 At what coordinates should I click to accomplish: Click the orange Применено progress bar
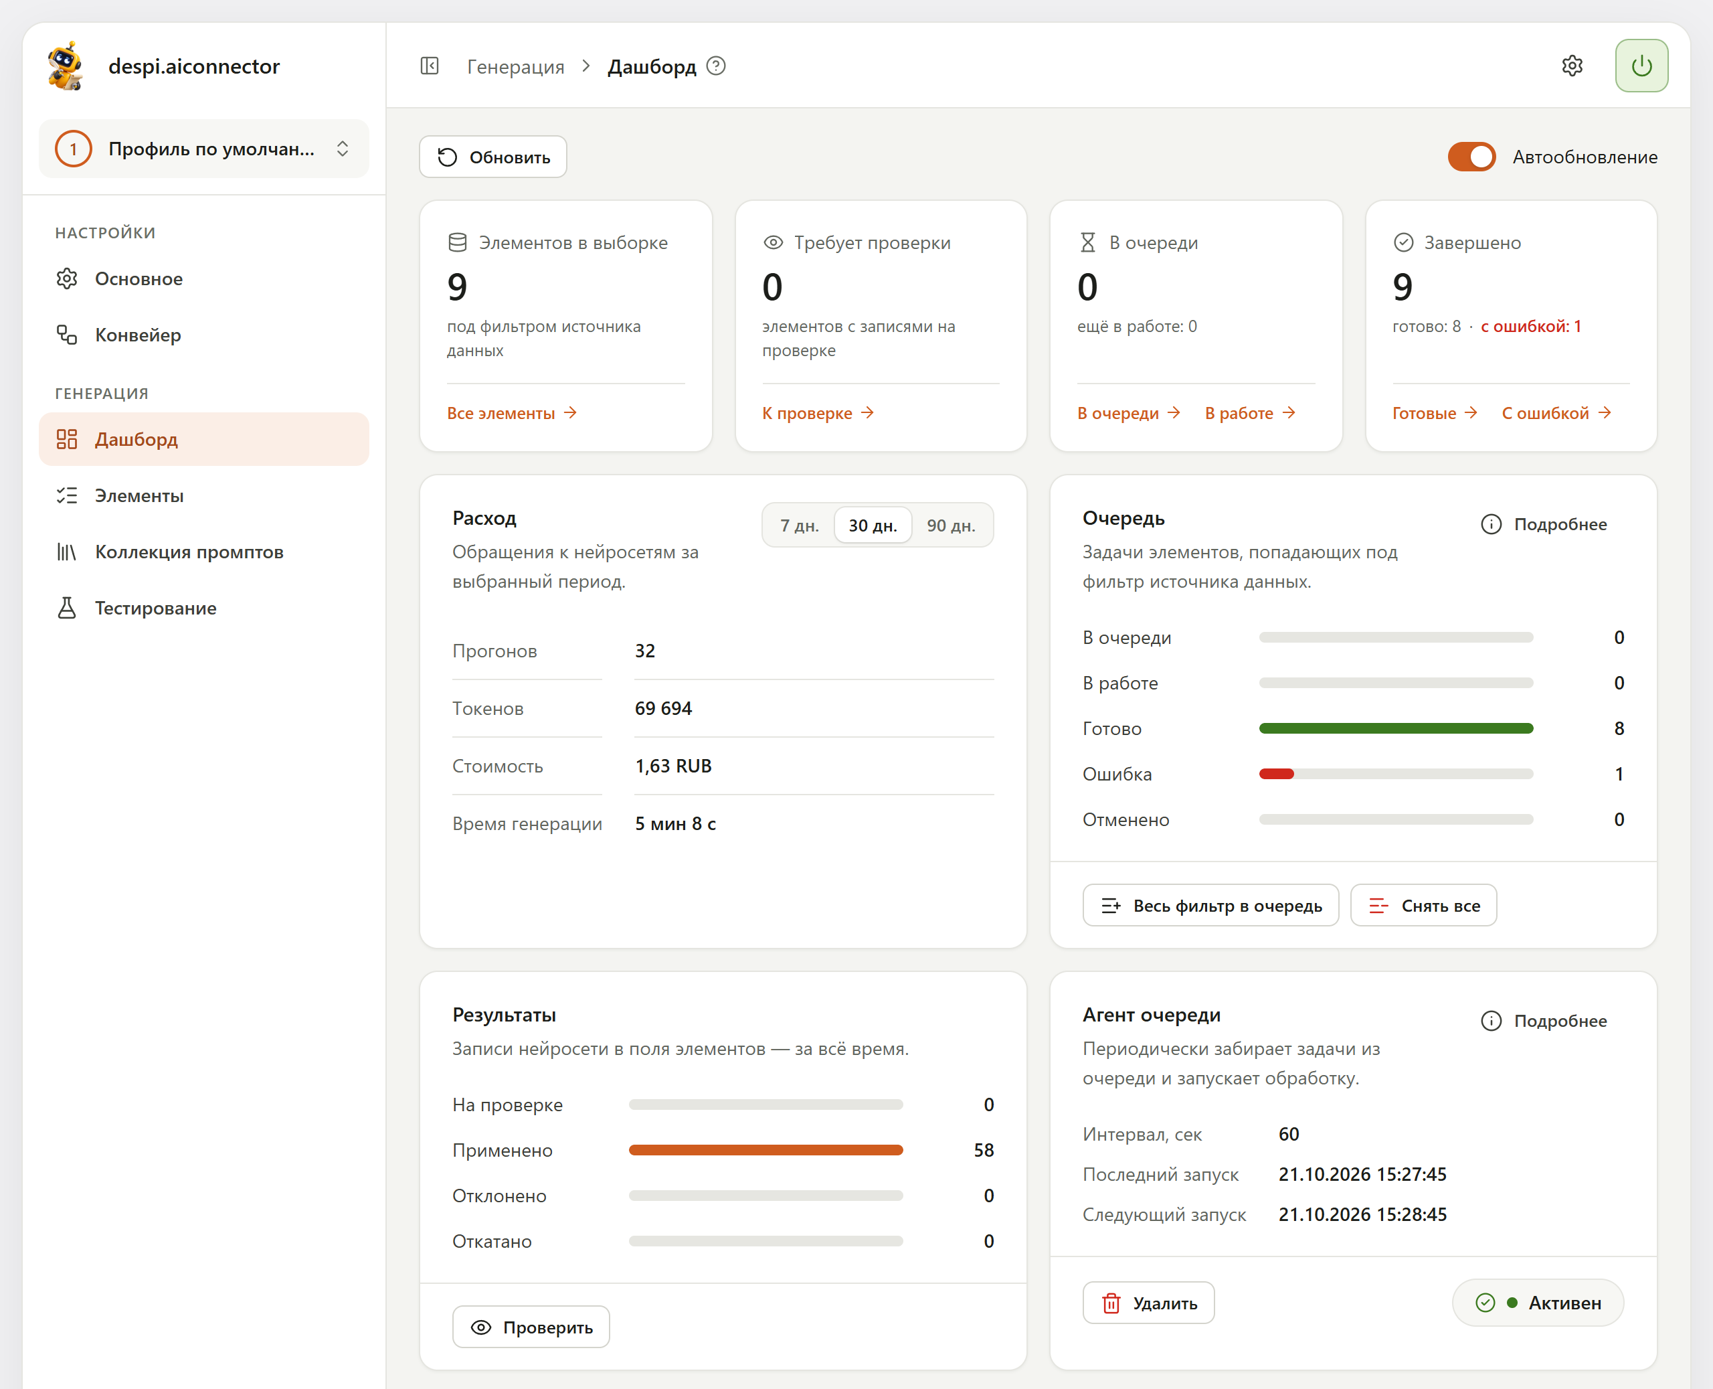[765, 1151]
